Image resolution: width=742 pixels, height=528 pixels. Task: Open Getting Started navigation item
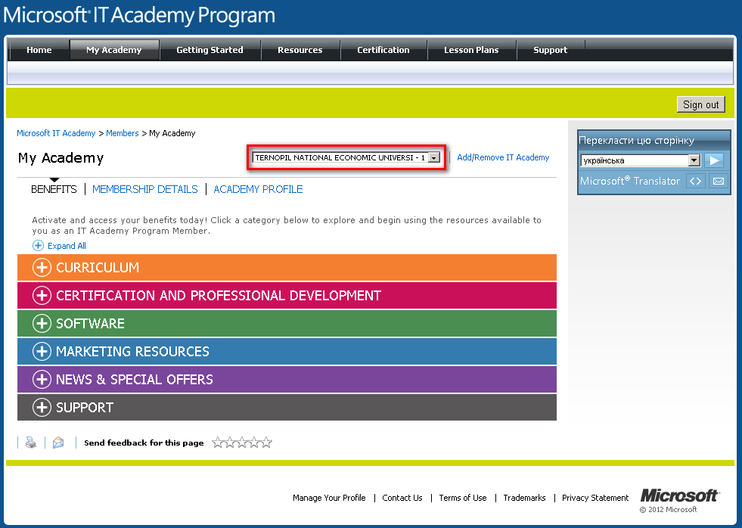coord(210,50)
